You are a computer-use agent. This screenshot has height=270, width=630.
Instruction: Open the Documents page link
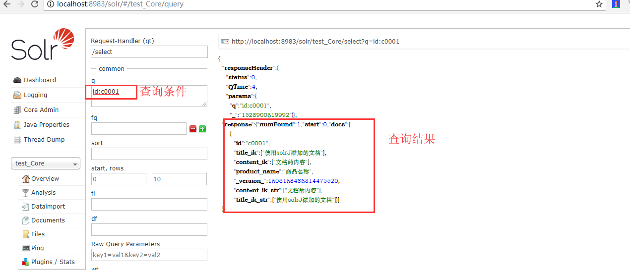[x=48, y=220]
